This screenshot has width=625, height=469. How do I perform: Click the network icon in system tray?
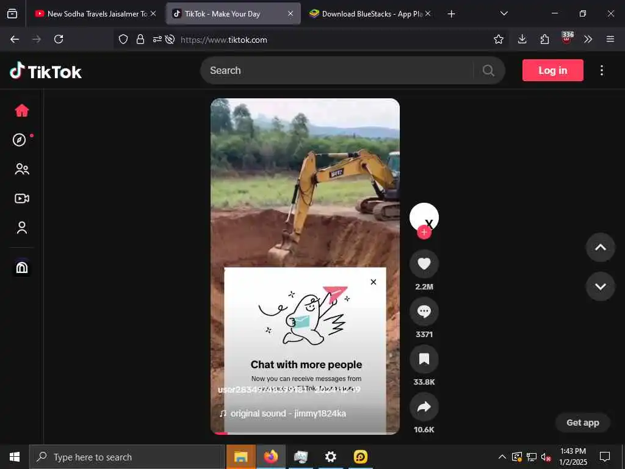click(532, 457)
